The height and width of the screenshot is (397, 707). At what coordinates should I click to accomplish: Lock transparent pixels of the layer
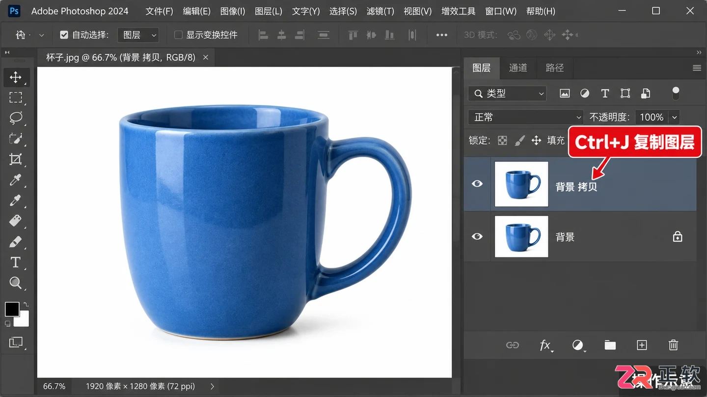click(x=502, y=141)
